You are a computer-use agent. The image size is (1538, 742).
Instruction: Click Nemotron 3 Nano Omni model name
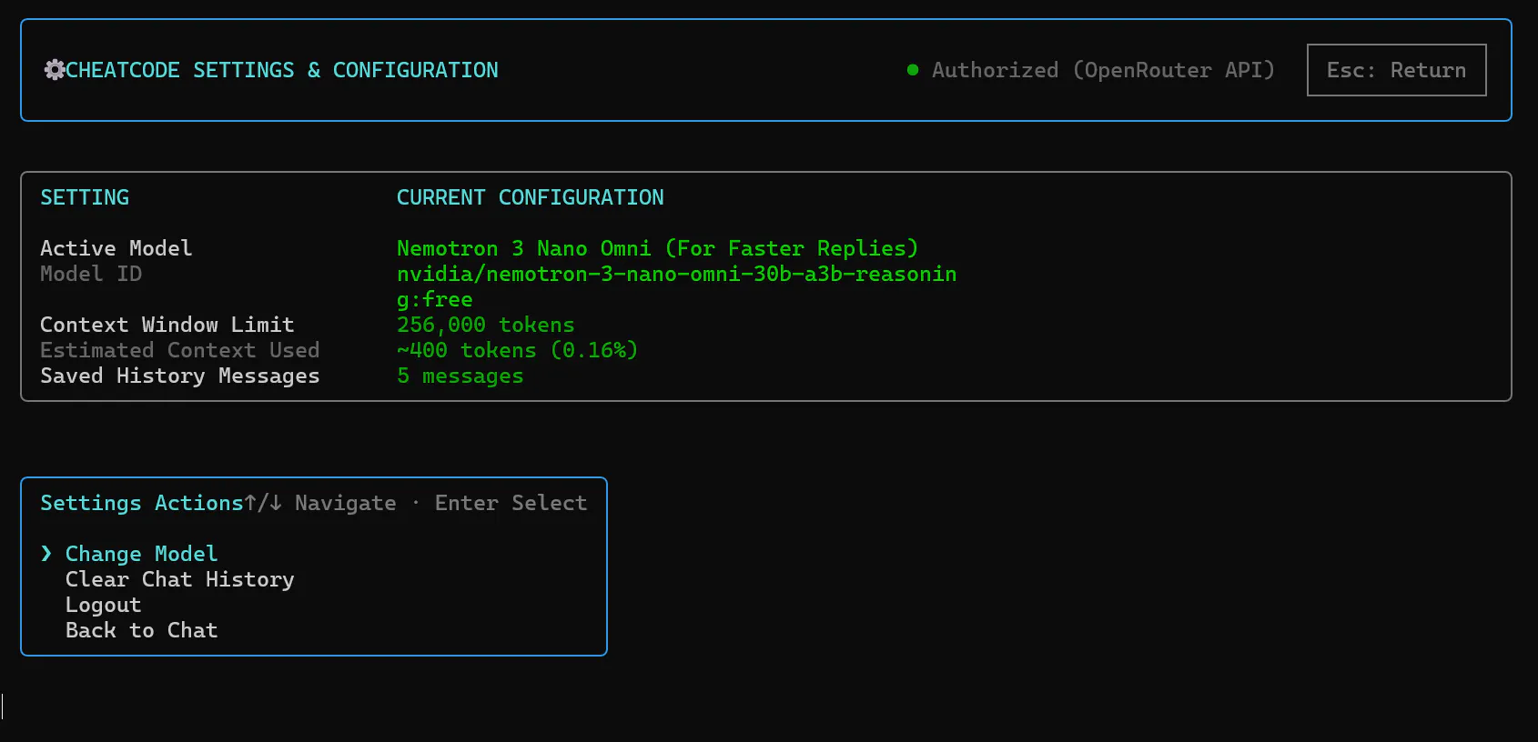point(657,248)
